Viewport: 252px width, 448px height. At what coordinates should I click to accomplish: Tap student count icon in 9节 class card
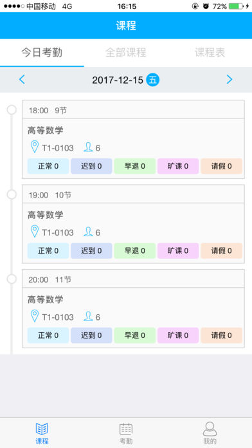tap(88, 147)
